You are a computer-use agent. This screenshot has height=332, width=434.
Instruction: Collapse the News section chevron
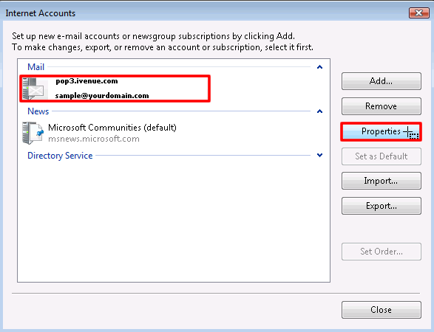[319, 111]
